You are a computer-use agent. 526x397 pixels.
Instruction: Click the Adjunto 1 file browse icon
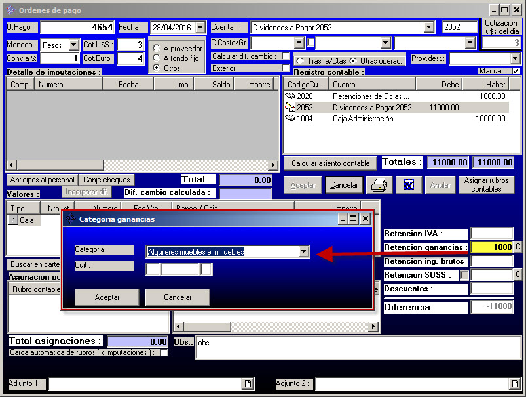(x=248, y=383)
